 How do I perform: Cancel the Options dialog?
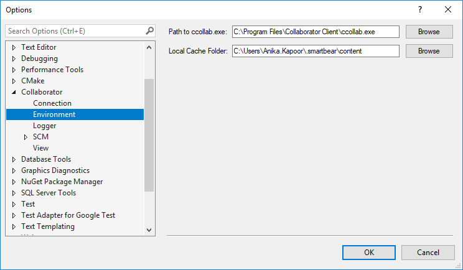428,253
